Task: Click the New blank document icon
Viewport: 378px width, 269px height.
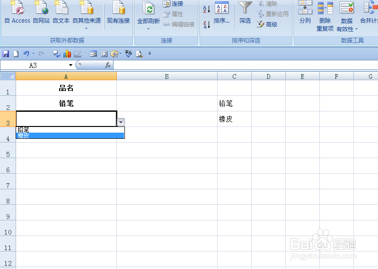Action: (x=16, y=54)
